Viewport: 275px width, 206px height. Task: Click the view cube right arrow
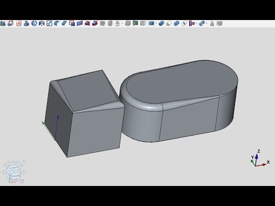(x=25, y=172)
